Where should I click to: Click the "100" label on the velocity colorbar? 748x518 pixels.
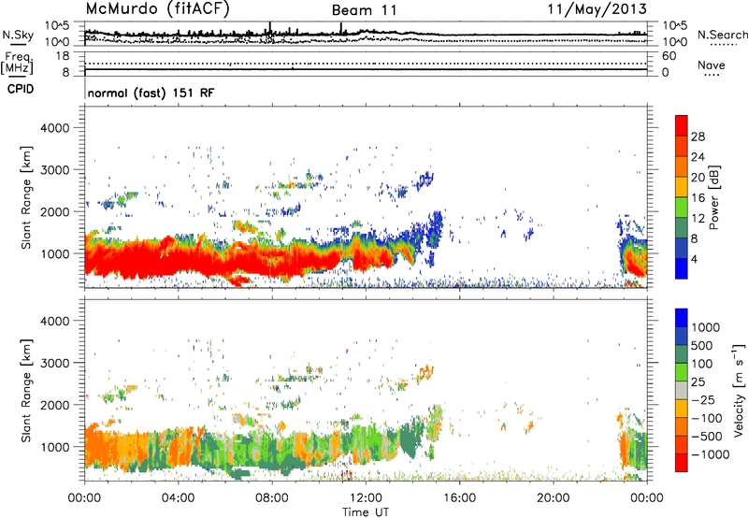click(x=702, y=364)
